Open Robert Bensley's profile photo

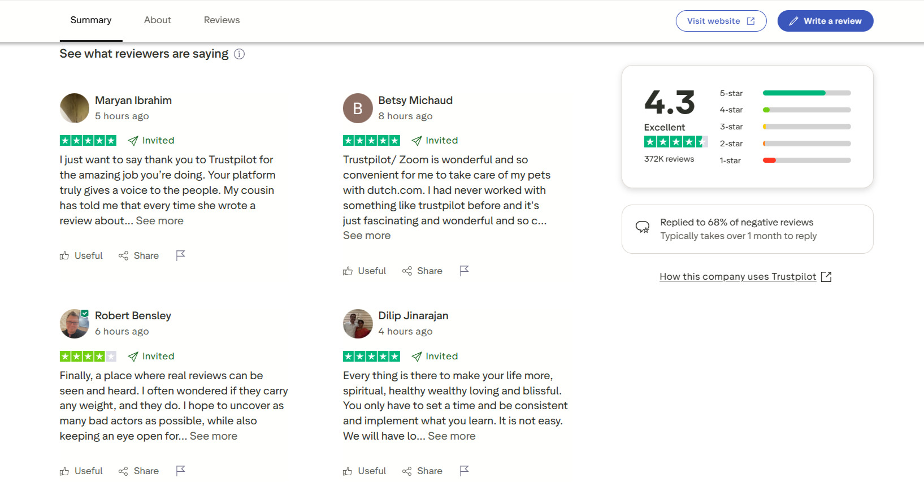click(x=75, y=324)
